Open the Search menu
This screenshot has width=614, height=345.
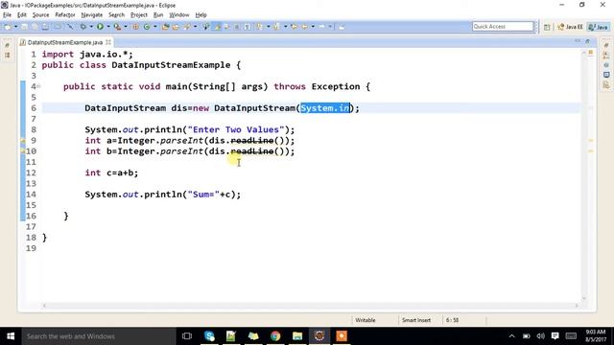pos(116,15)
